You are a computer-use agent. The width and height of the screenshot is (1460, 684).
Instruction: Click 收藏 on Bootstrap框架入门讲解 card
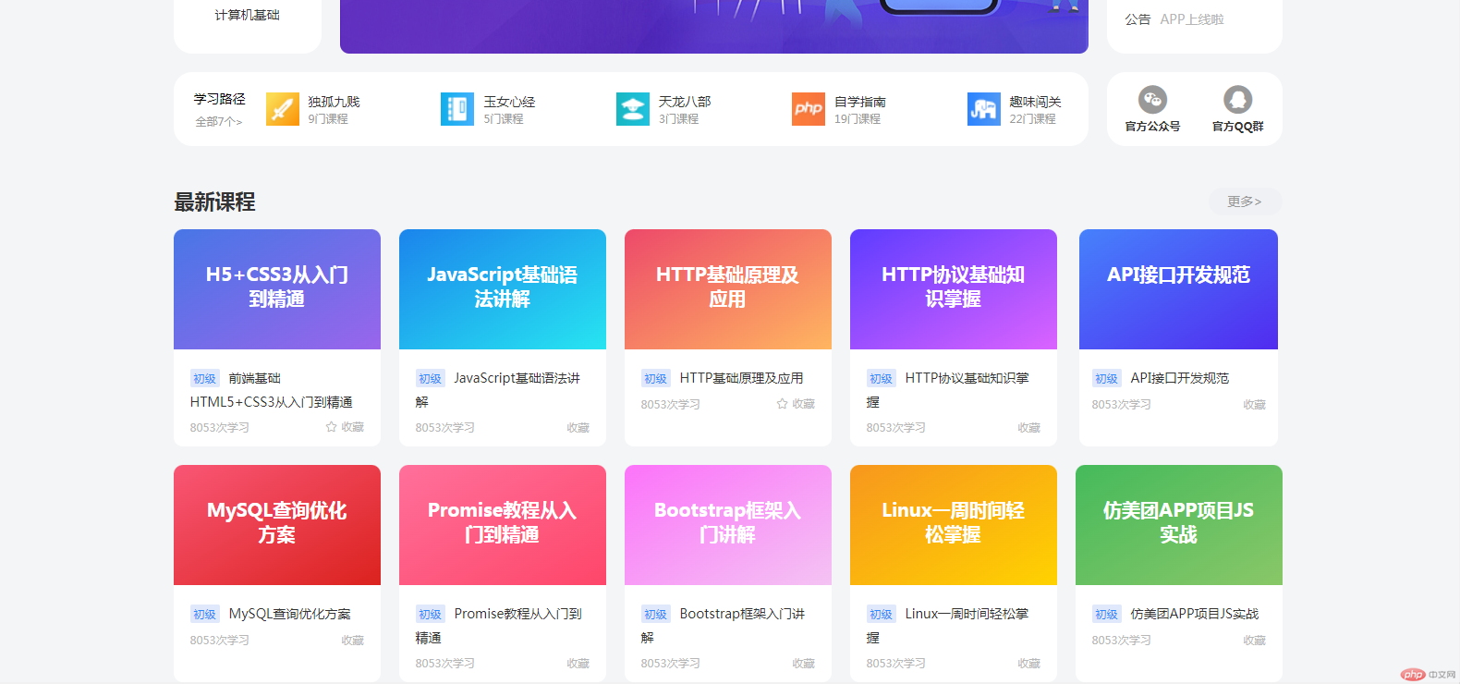pos(804,664)
